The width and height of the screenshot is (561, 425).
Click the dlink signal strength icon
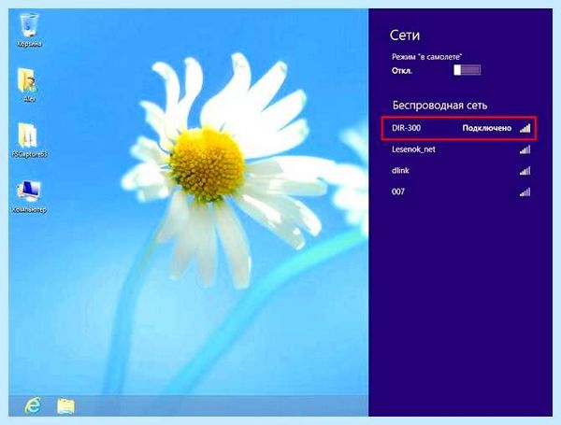[x=525, y=171]
